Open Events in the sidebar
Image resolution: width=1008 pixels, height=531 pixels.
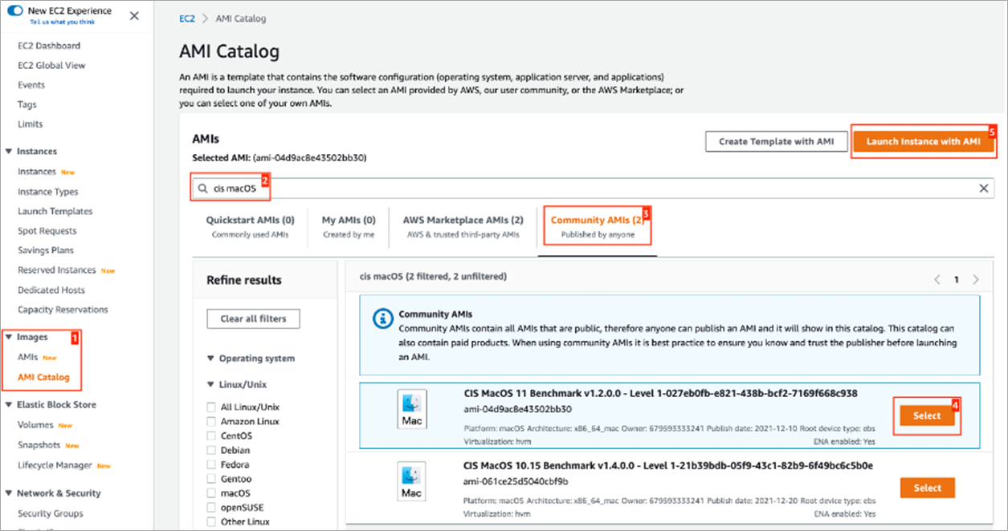pyautogui.click(x=31, y=85)
